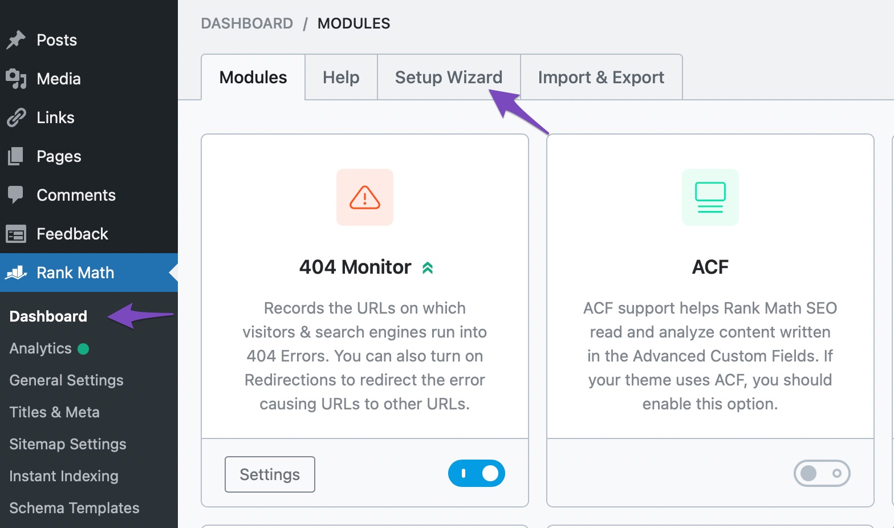Click the Pages icon in sidebar
Viewport: 894px width, 528px height.
coord(16,156)
